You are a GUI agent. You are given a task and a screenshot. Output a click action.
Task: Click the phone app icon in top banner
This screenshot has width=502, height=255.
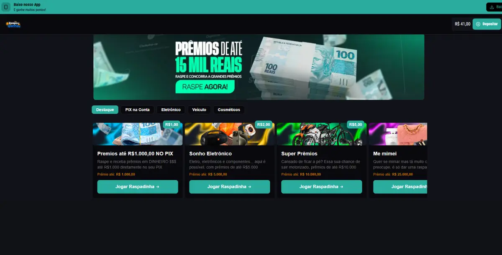pyautogui.click(x=6, y=7)
